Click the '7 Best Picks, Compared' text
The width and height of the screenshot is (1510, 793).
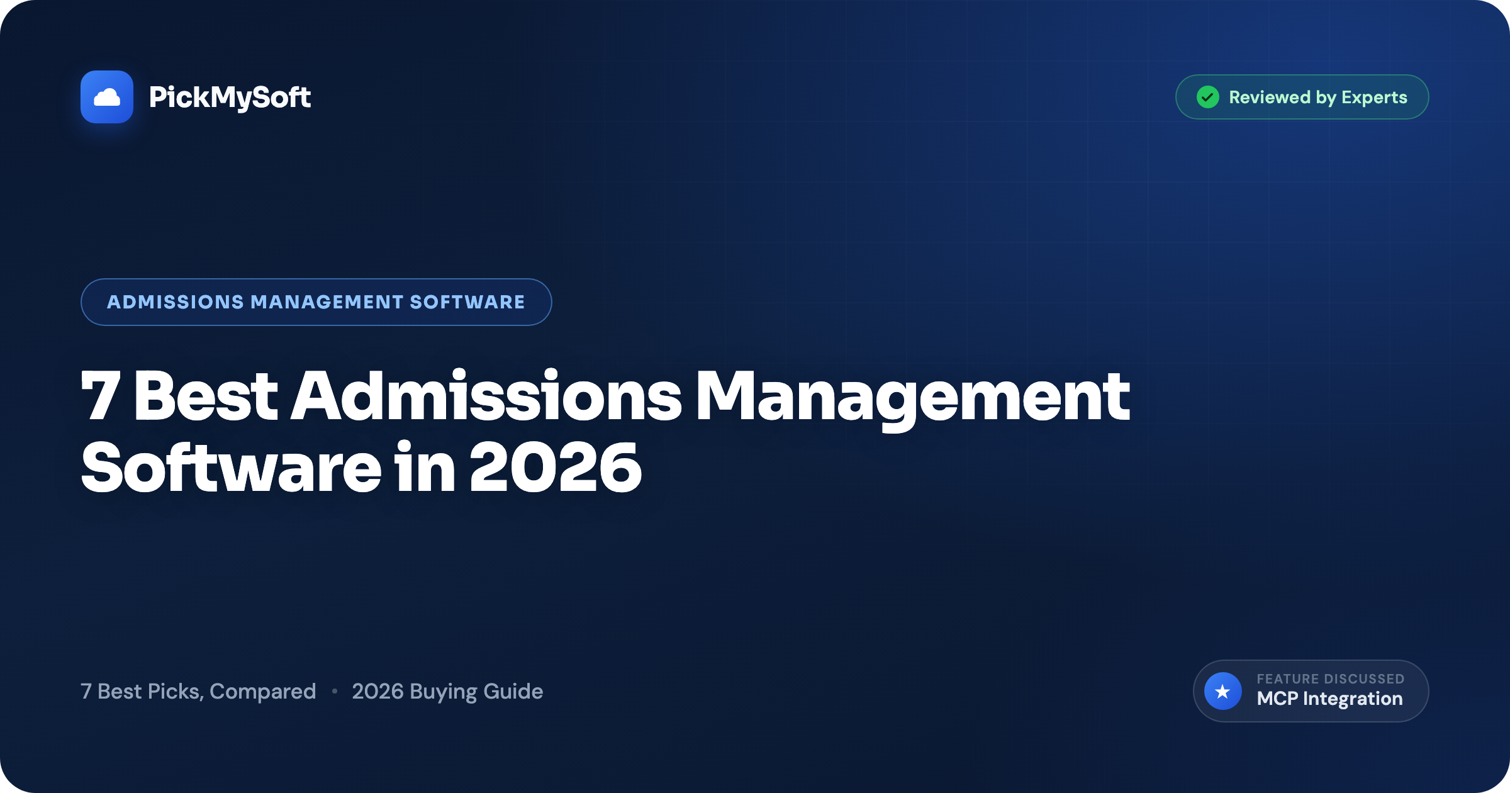coord(198,691)
